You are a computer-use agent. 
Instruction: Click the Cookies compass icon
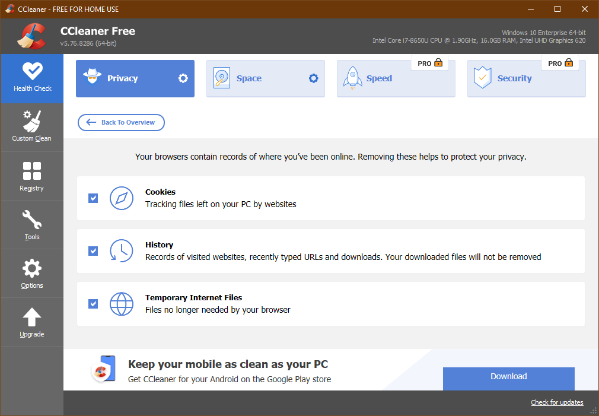(x=122, y=198)
